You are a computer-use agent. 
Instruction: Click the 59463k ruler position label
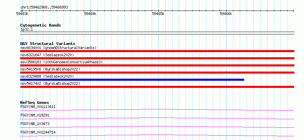click(x=22, y=14)
